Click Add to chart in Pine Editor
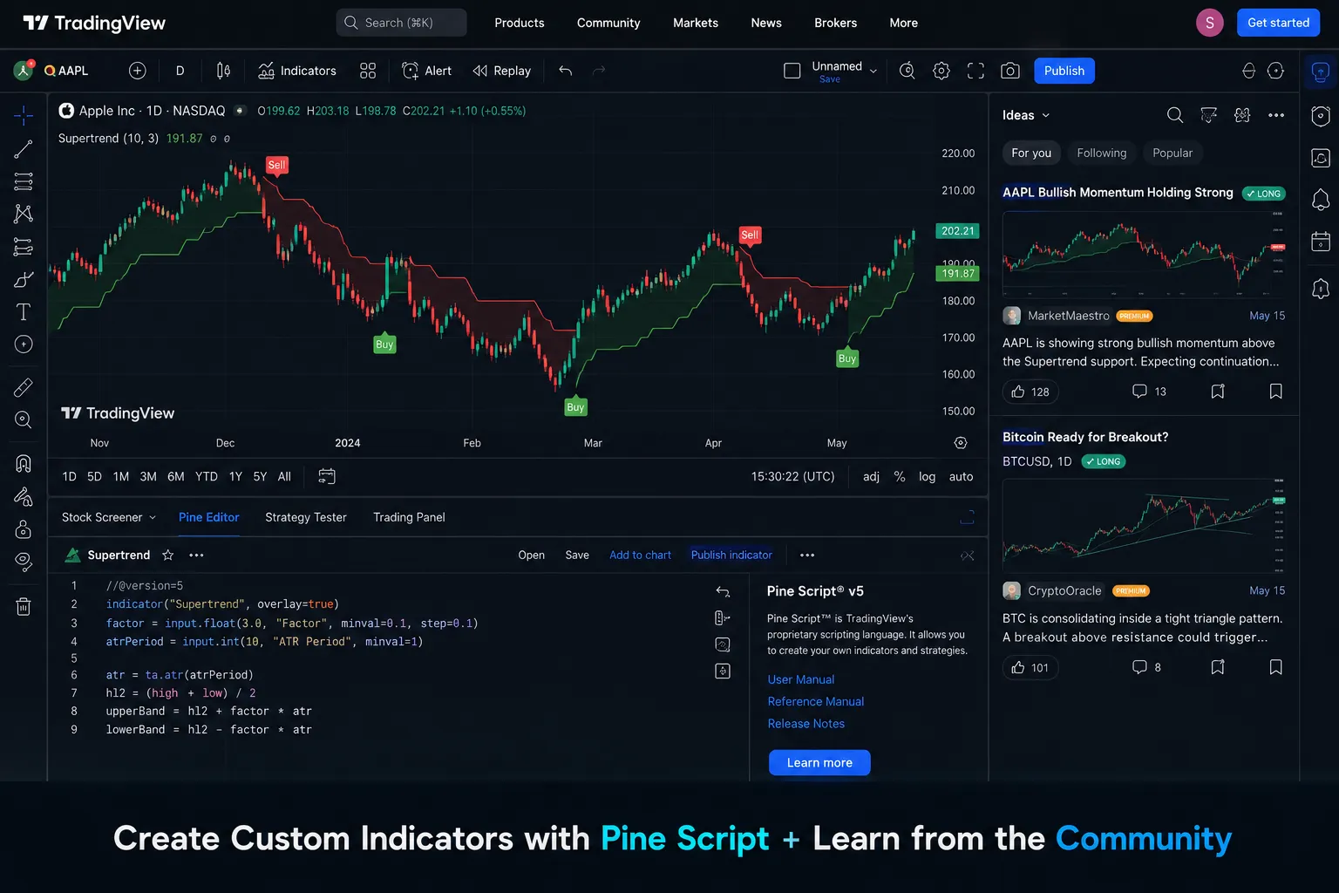The width and height of the screenshot is (1339, 893). tap(640, 555)
